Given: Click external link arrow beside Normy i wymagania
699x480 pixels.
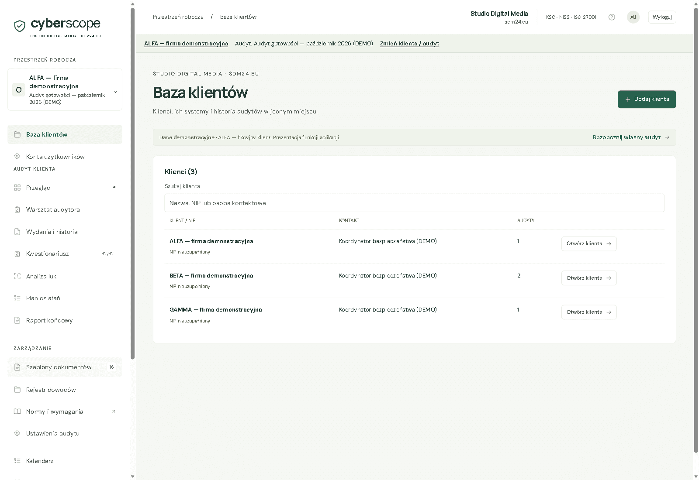Looking at the screenshot, I should pos(114,411).
